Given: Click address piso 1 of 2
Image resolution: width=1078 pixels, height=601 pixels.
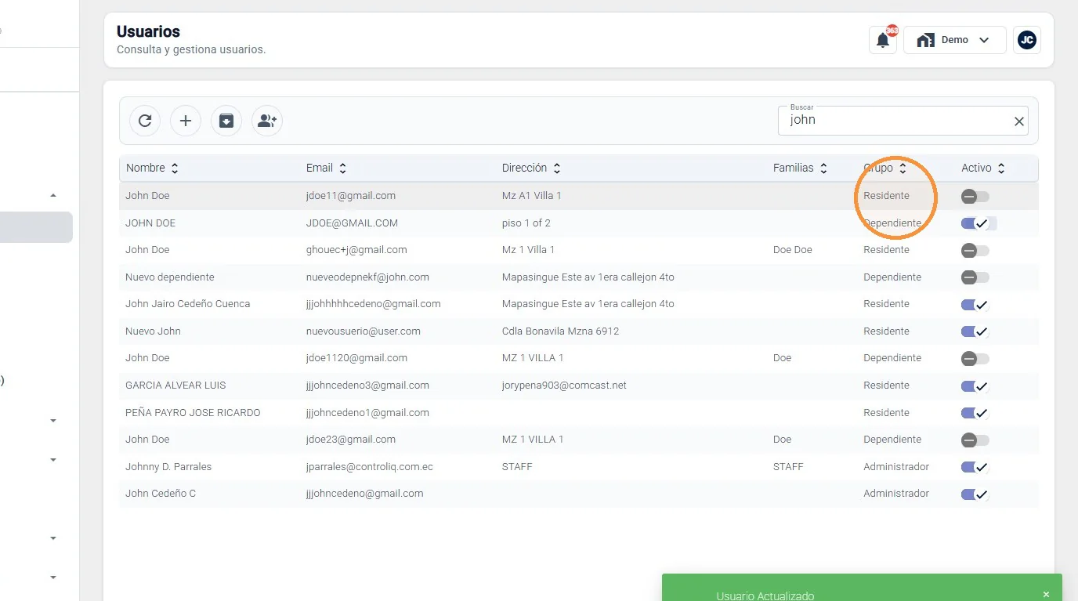Looking at the screenshot, I should 526,223.
